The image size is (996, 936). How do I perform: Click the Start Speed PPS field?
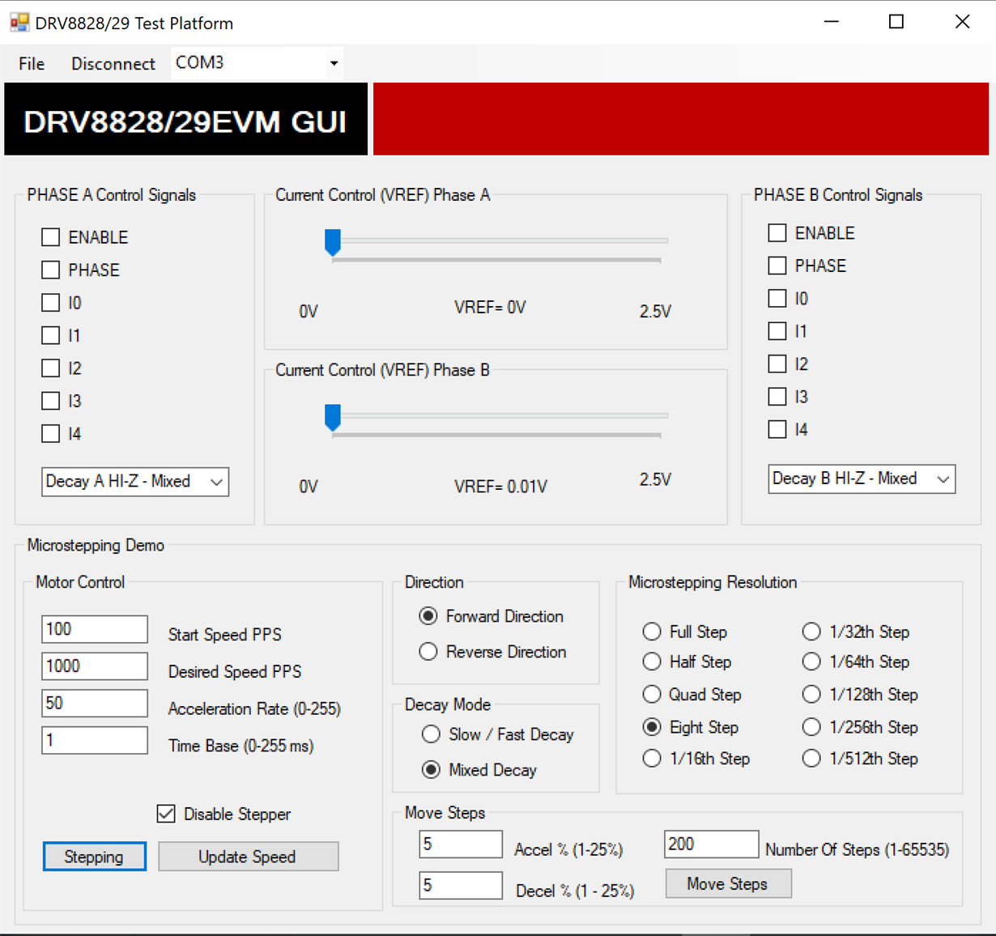pos(95,629)
